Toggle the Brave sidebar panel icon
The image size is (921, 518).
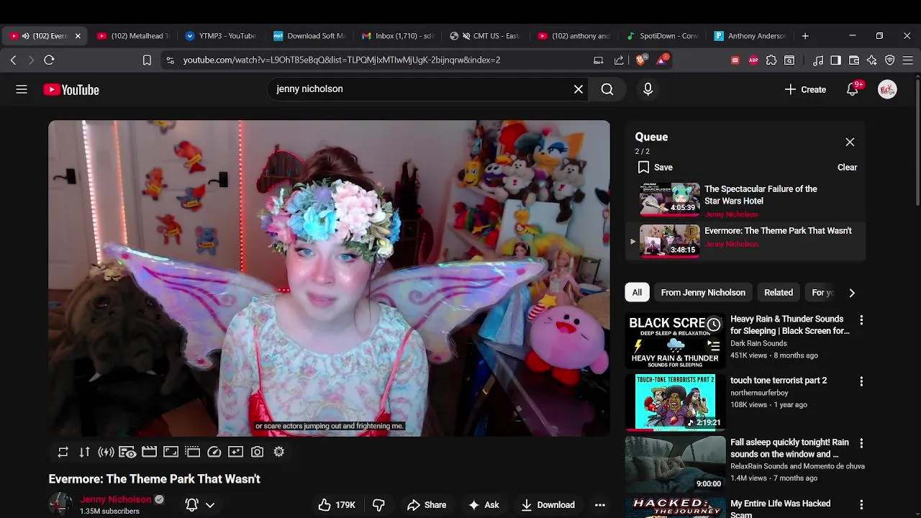click(835, 60)
